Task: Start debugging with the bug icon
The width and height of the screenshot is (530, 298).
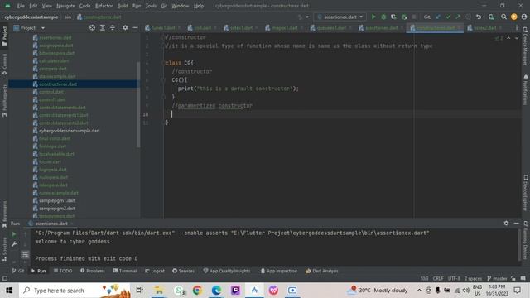Action: [x=383, y=17]
